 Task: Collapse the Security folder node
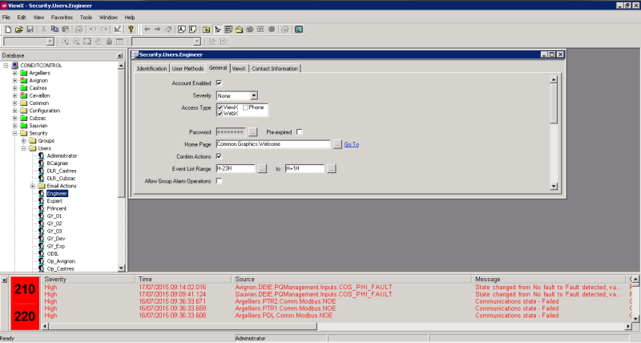coord(14,133)
